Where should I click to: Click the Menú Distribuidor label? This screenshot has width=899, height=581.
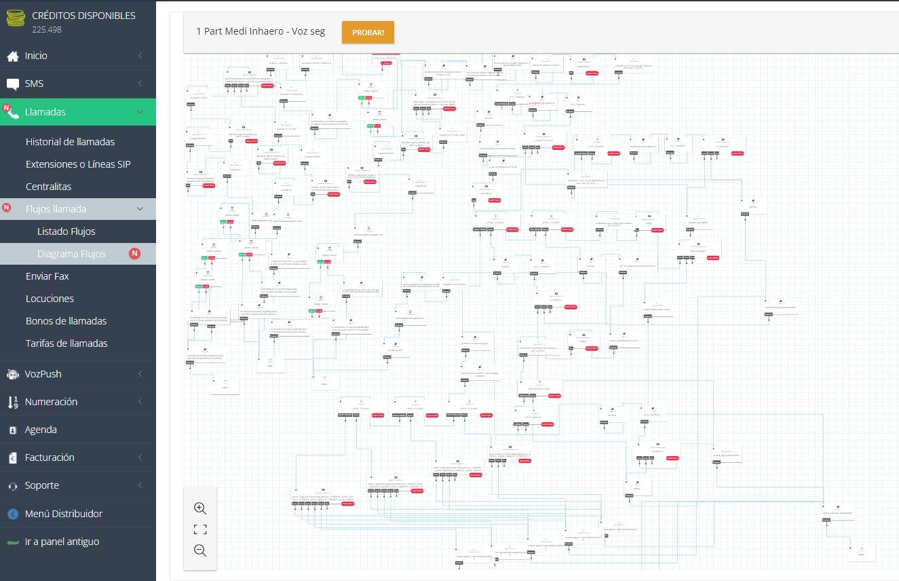tap(64, 514)
